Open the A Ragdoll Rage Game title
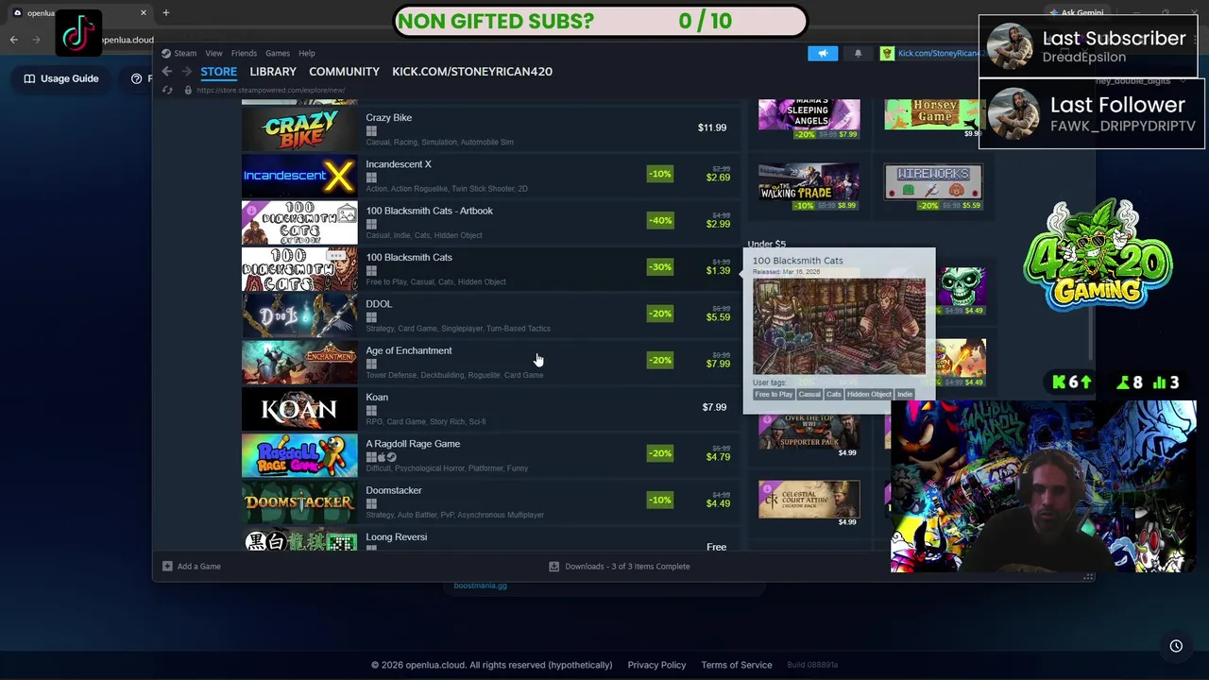 [413, 444]
